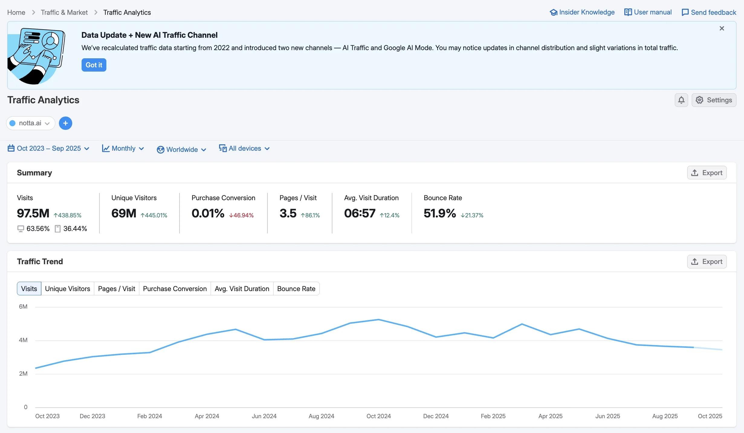
Task: Switch to the Unique Visitors trend tab
Action: pyautogui.click(x=67, y=288)
